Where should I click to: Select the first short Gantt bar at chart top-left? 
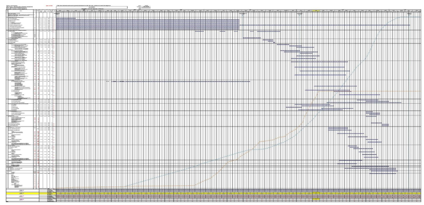[x=66, y=18]
